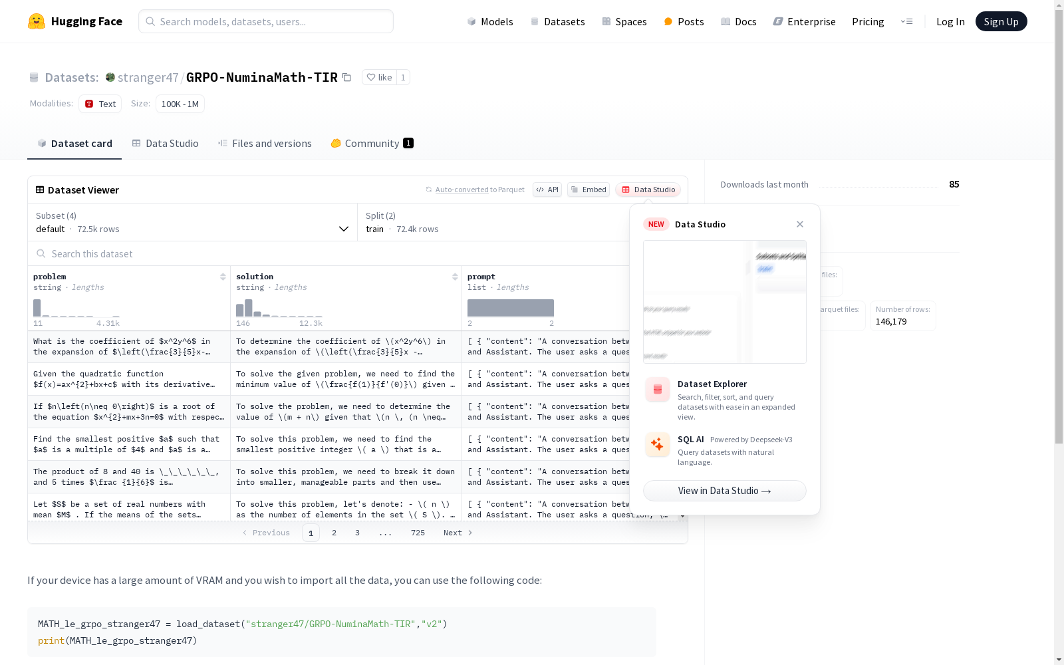The width and height of the screenshot is (1064, 665).
Task: Switch to Dataset card tab
Action: coord(74,144)
